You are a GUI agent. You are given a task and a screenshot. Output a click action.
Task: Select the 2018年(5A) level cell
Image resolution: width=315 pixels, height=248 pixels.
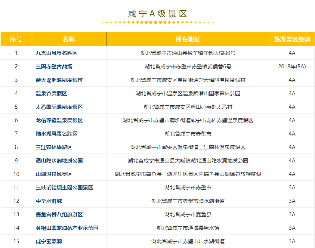point(292,66)
